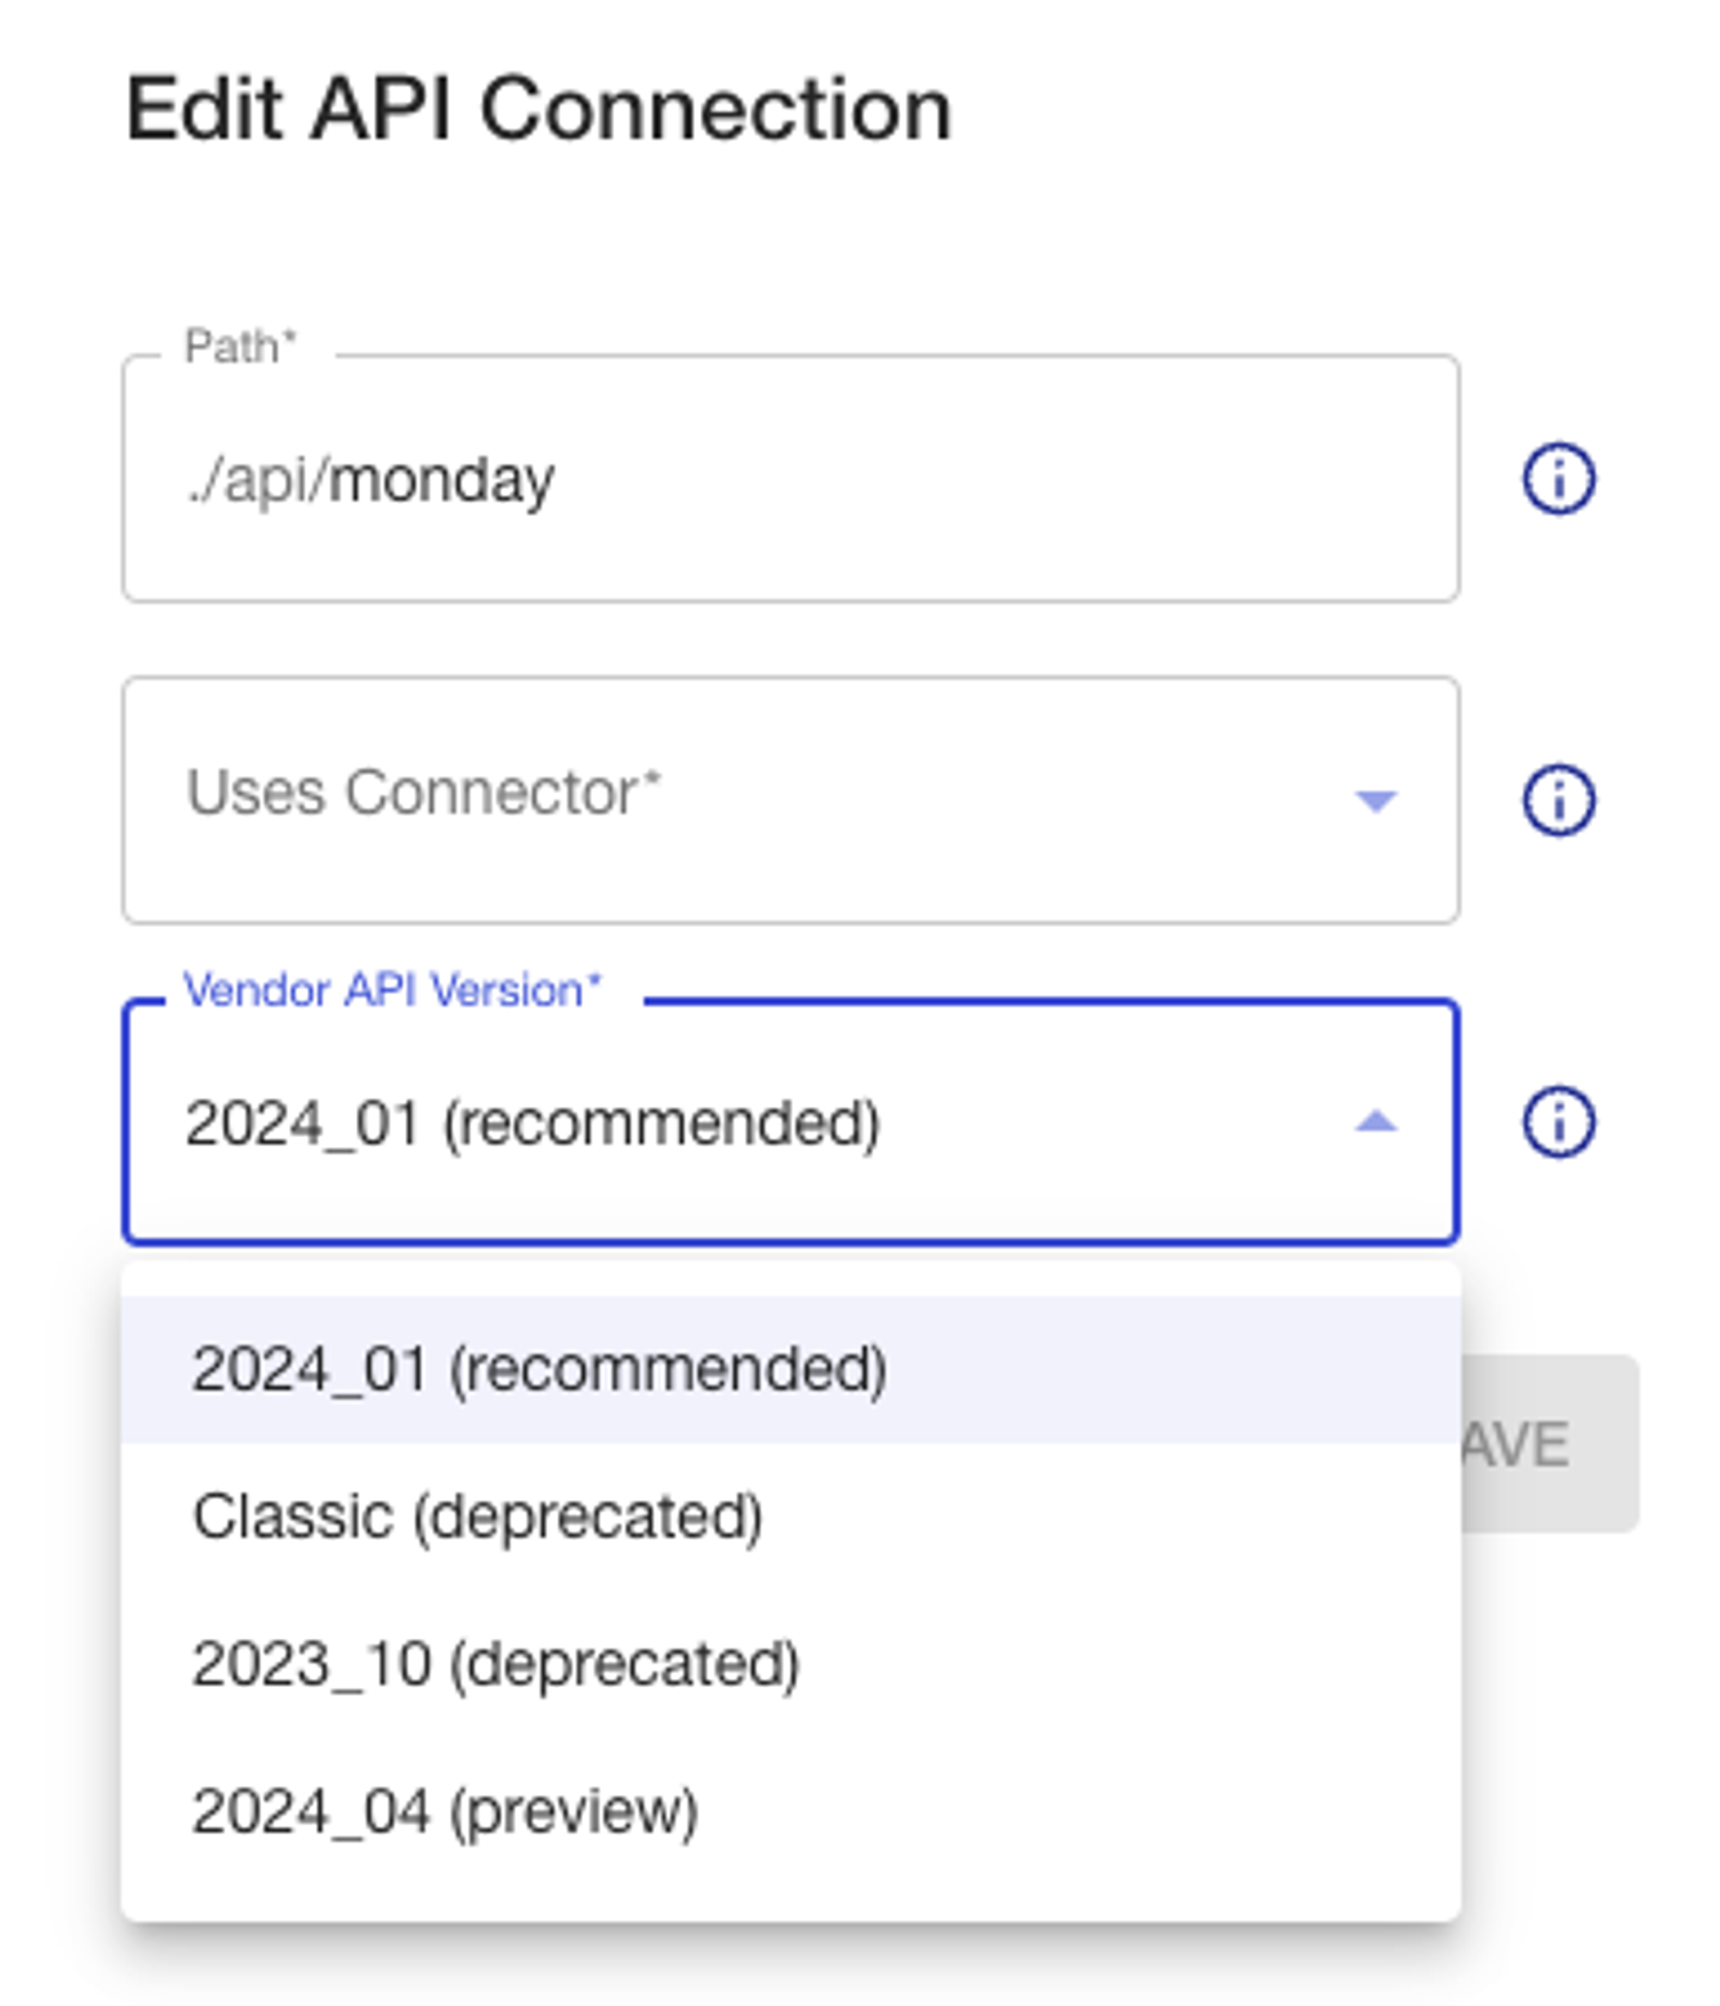Pick the 2023_10 (deprecated) version
The width and height of the screenshot is (1720, 2006).
click(495, 1664)
